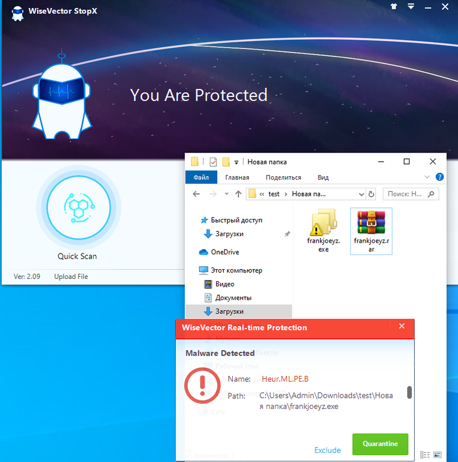
Task: Click the test breadcrumb in address bar
Action: (x=274, y=194)
